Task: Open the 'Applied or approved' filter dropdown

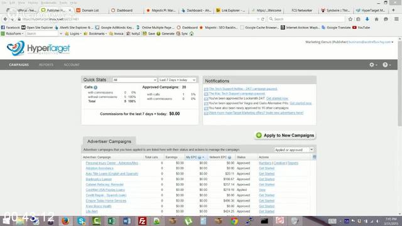Action: [x=294, y=149]
